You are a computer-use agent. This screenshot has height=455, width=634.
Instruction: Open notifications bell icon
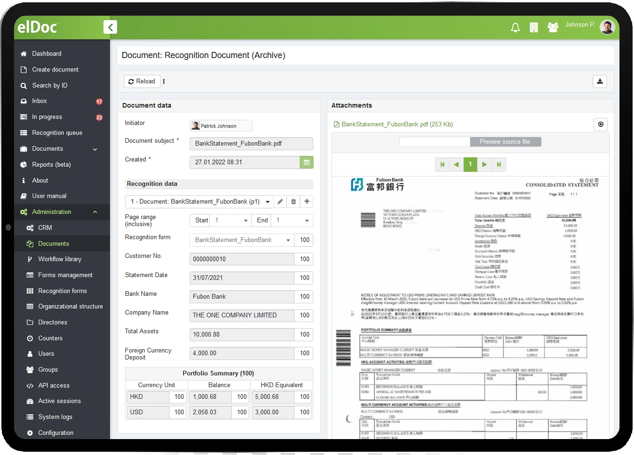click(x=515, y=28)
